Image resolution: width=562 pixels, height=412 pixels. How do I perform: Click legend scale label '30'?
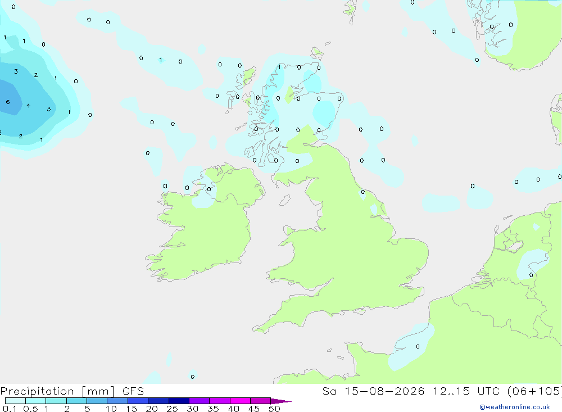point(192,409)
